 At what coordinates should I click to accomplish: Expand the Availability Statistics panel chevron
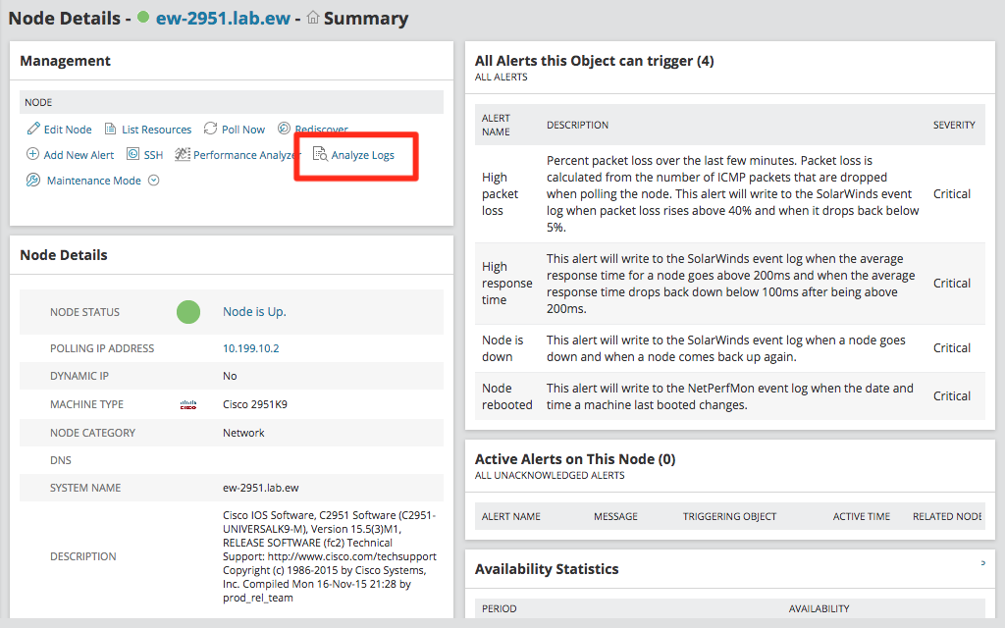click(982, 563)
